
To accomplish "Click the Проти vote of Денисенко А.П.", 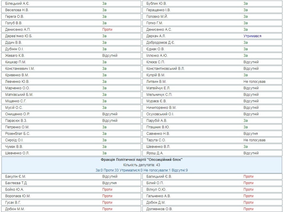I will coord(107,30).
